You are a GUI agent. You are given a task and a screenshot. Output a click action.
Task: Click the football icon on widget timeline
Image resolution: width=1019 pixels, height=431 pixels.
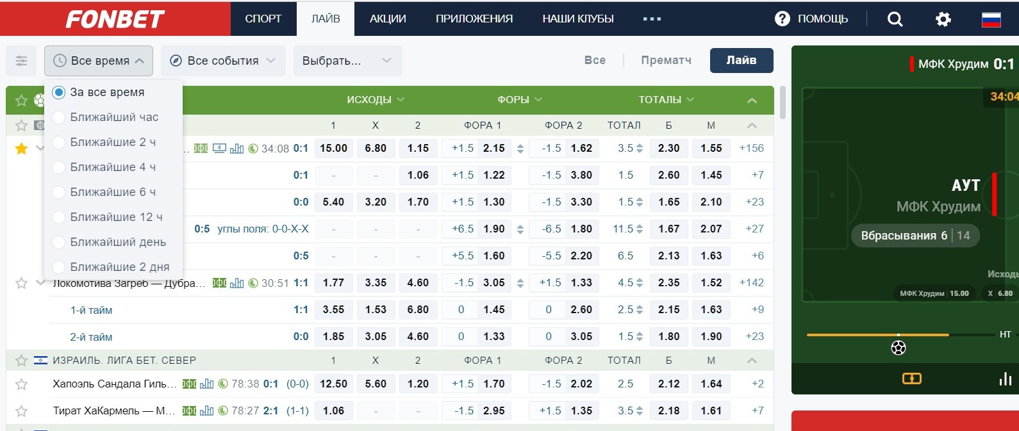point(899,348)
